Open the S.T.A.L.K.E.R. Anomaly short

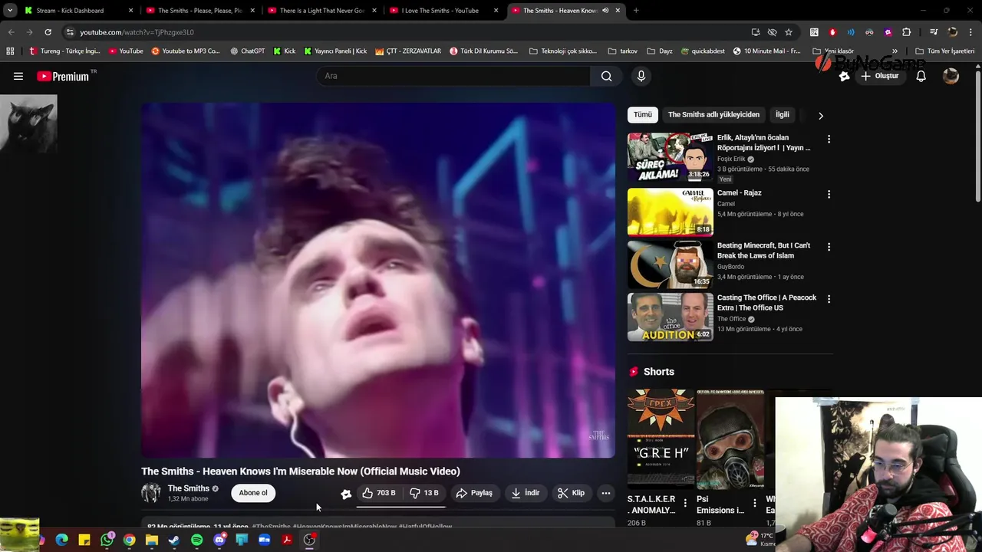pyautogui.click(x=661, y=439)
